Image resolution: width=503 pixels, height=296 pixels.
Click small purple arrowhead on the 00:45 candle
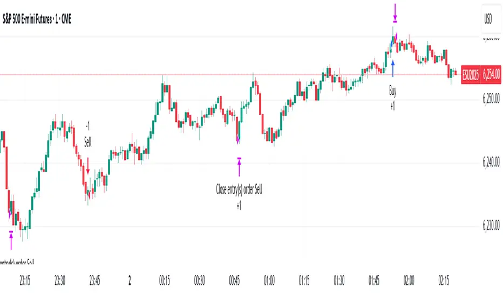pos(238,141)
